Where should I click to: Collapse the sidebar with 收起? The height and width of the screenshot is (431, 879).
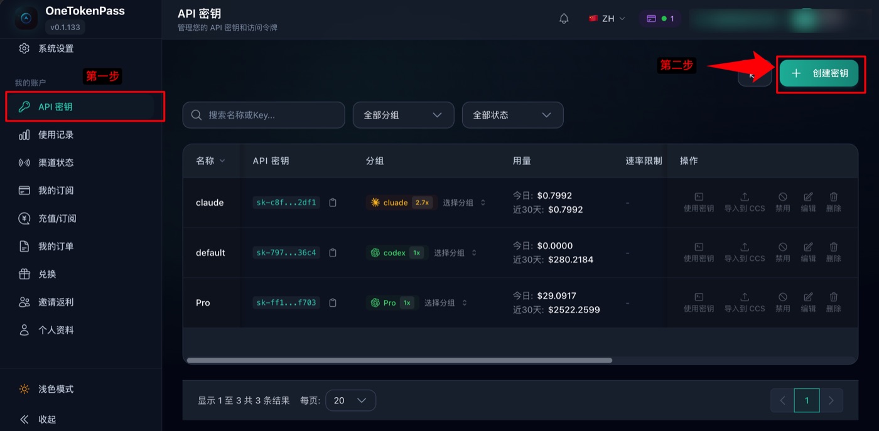(x=80, y=419)
